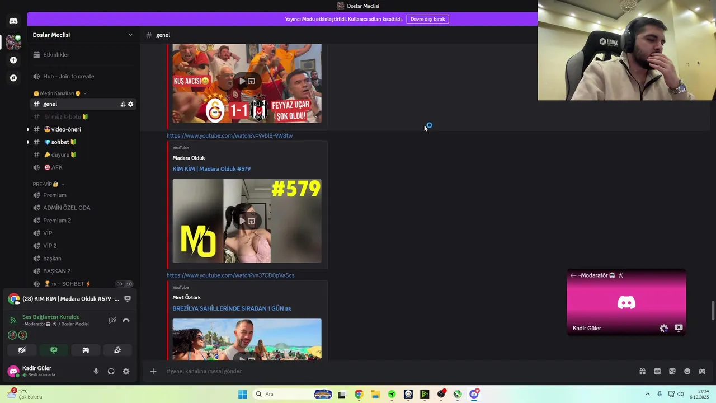This screenshot has width=716, height=403.
Task: Click the Windows Start button
Action: 242,394
